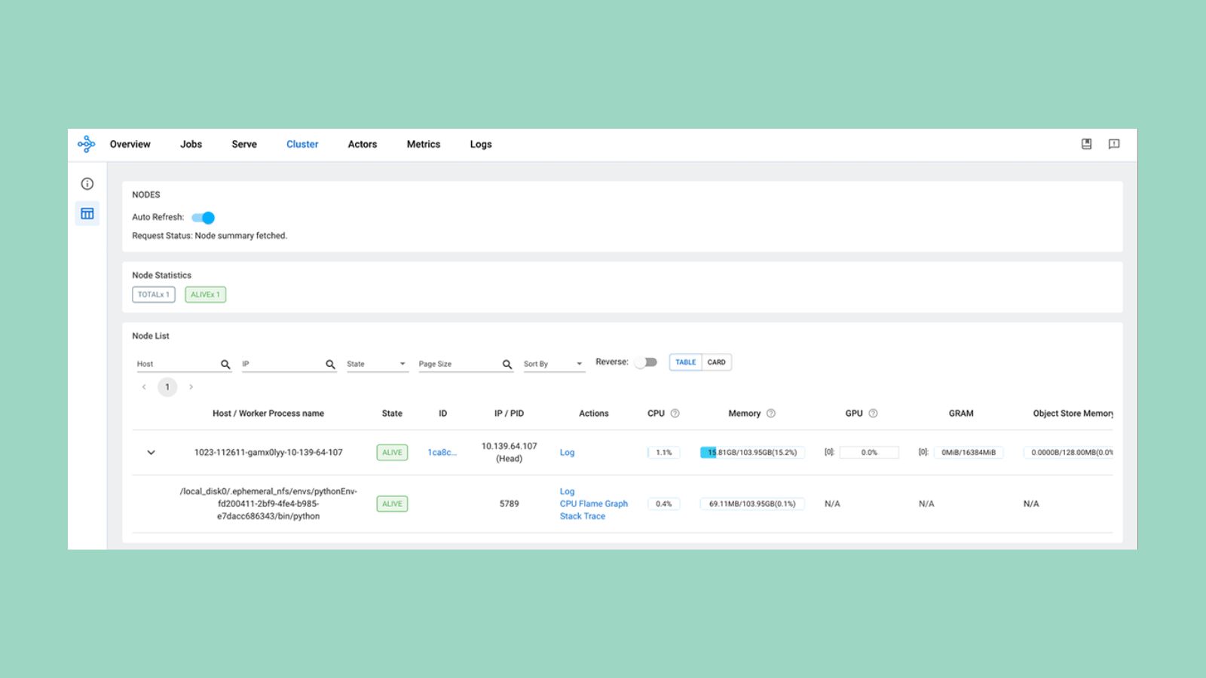
Task: Open Log link for worker process
Action: click(x=567, y=491)
